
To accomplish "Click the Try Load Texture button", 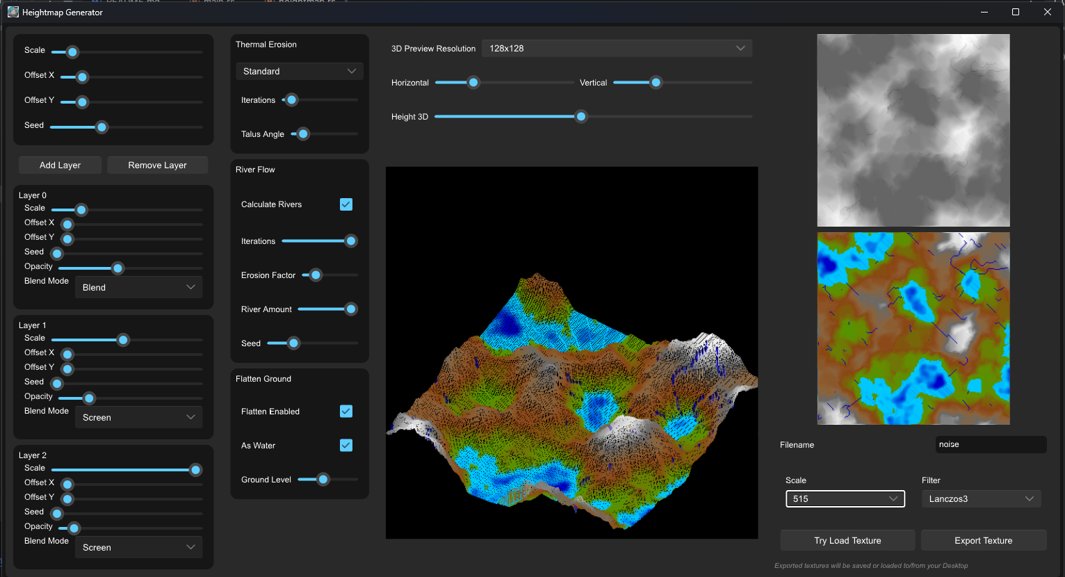I will coord(847,541).
